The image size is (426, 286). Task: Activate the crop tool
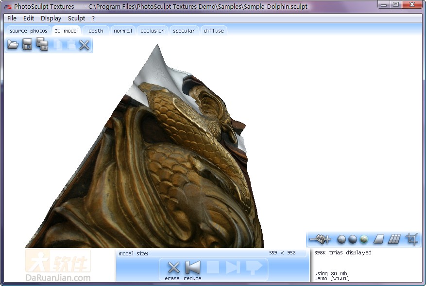tap(412, 239)
